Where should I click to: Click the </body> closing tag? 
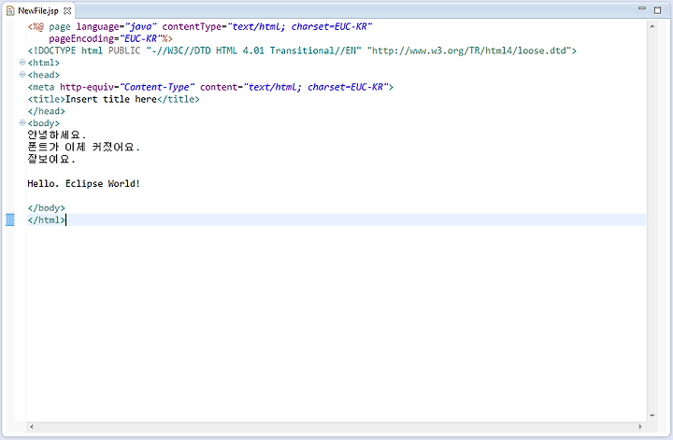point(47,208)
